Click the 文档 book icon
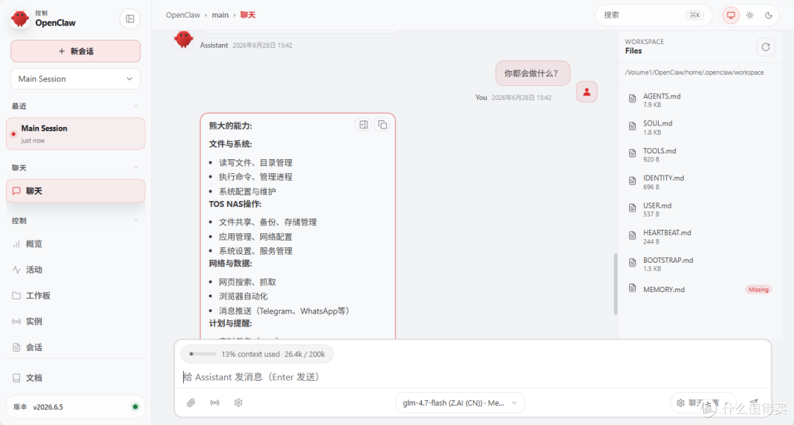This screenshot has height=425, width=794. [16, 378]
